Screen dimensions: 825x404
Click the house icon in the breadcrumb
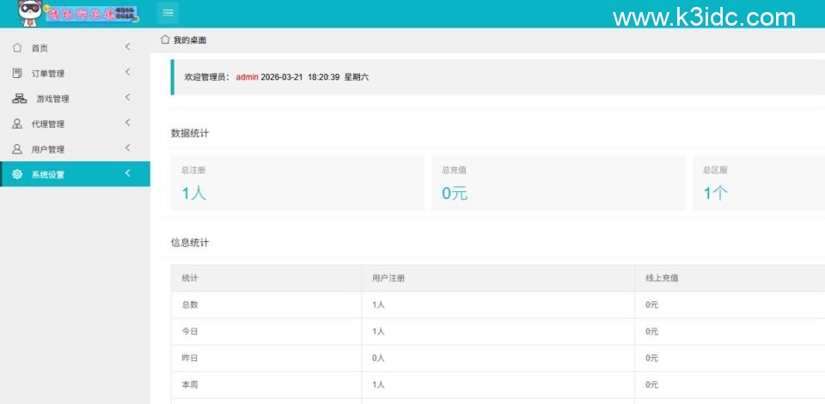(165, 39)
